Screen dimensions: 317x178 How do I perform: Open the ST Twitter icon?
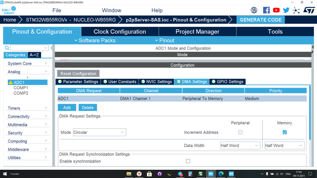point(286,10)
